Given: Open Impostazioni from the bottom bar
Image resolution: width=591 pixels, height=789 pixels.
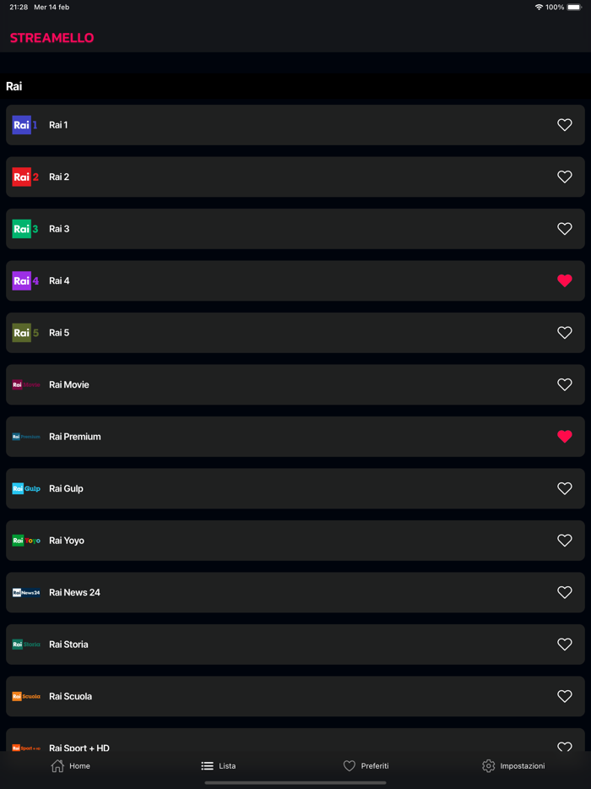Looking at the screenshot, I should (514, 765).
